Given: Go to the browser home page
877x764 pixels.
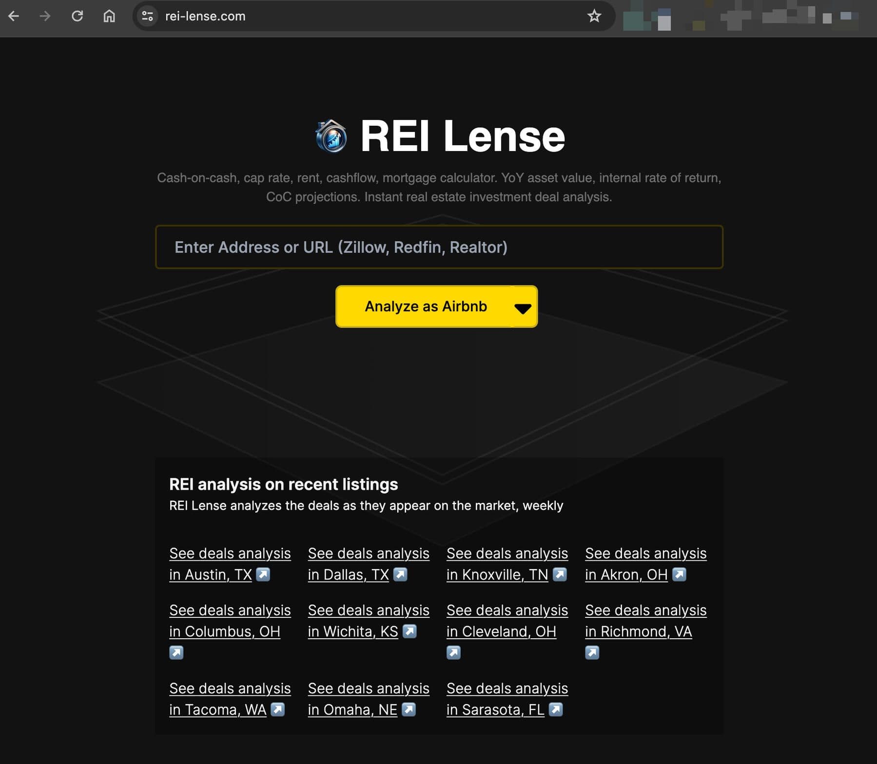Looking at the screenshot, I should point(109,16).
